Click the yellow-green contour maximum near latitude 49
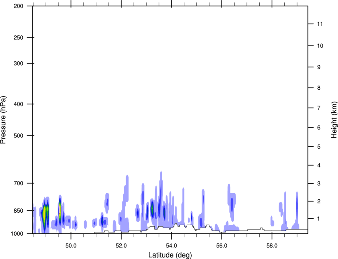Viewport: 338px width, 259px height. click(45, 214)
